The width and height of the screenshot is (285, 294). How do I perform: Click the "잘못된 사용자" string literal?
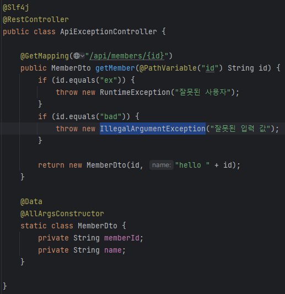click(x=203, y=92)
